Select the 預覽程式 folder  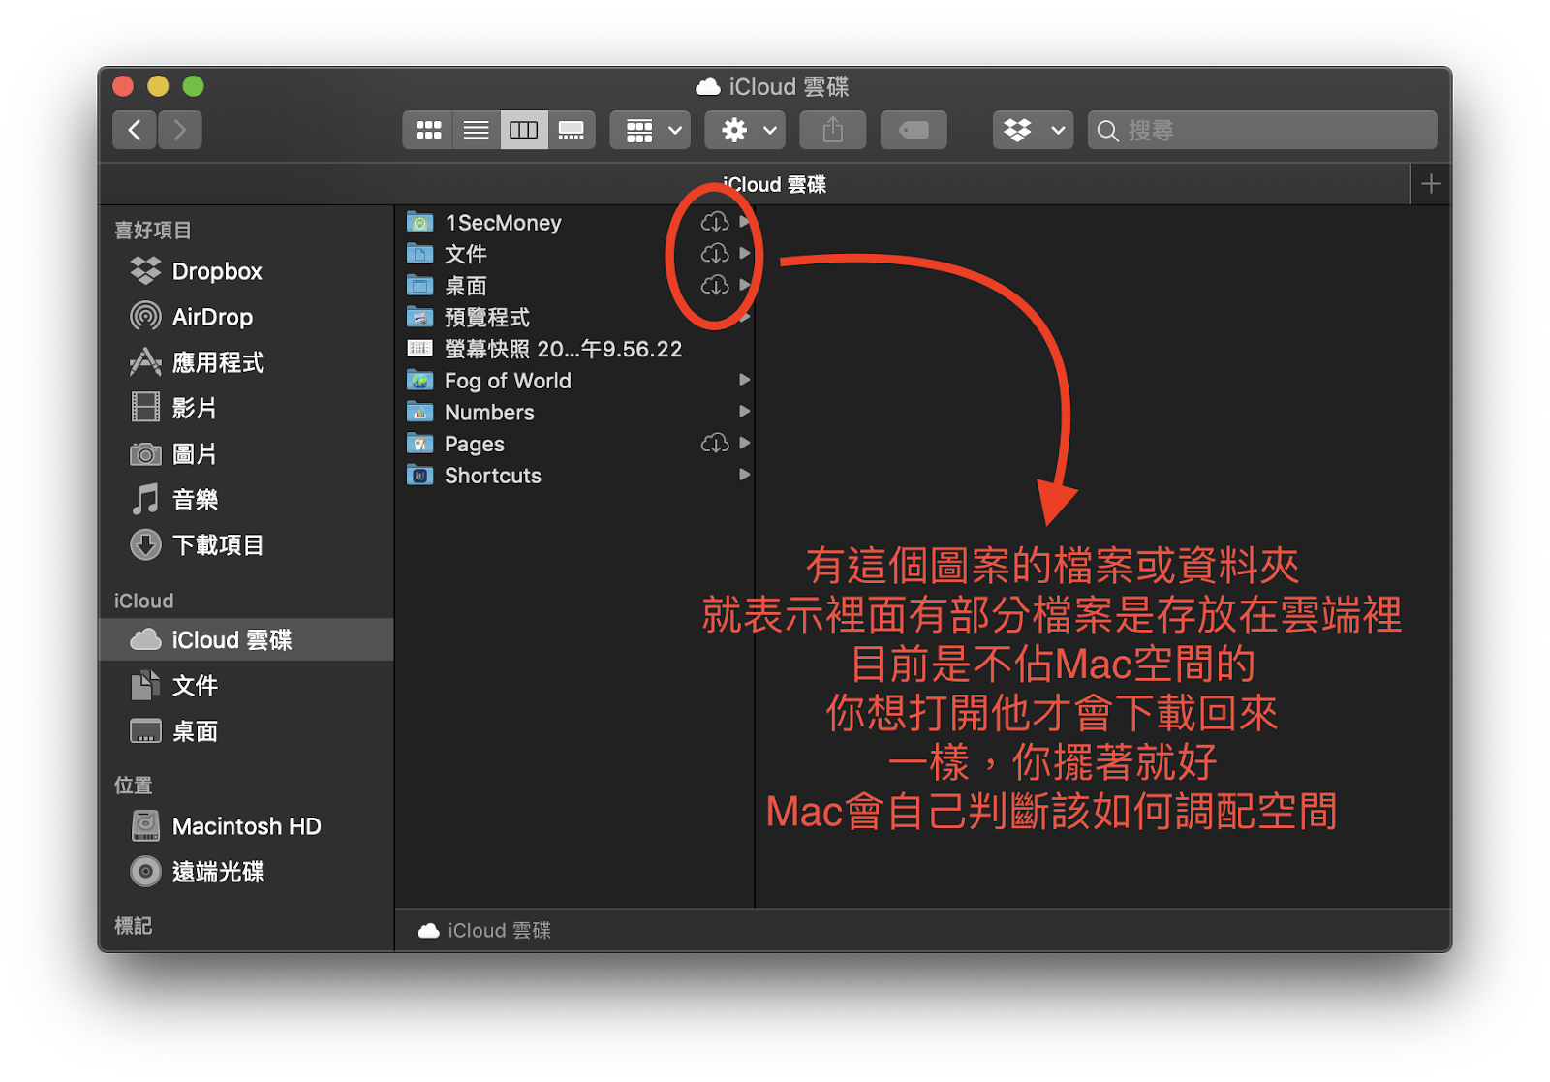(x=574, y=317)
